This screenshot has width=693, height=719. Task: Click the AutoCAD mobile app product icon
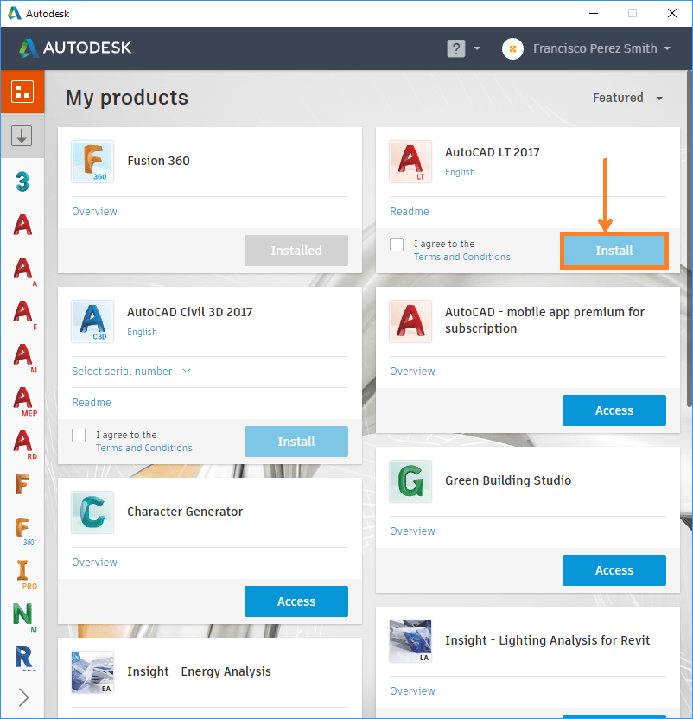click(410, 321)
